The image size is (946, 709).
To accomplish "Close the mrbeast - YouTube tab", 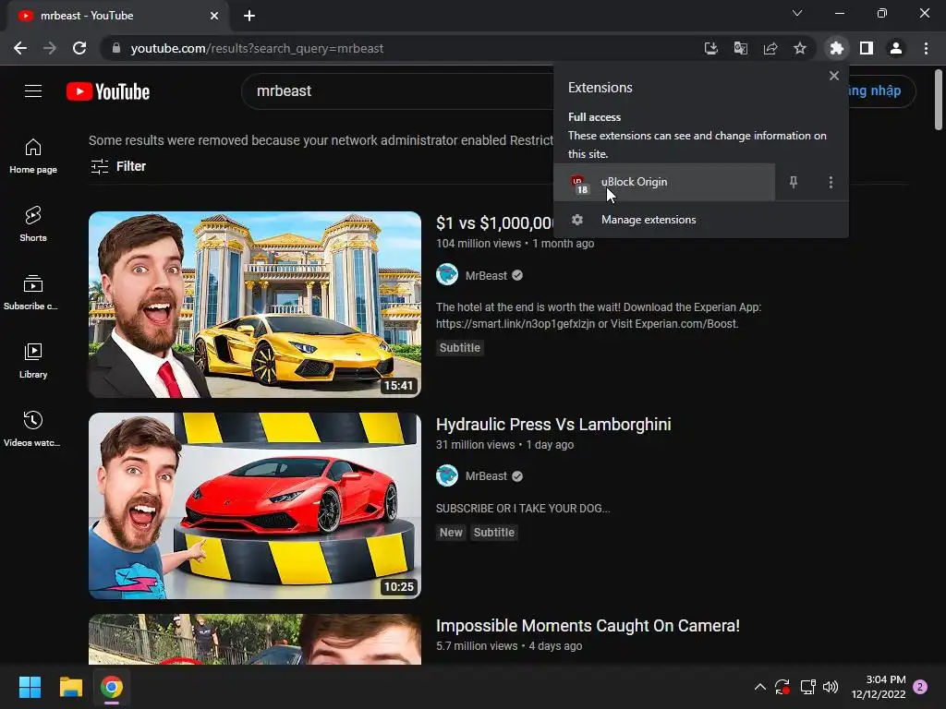I will tap(214, 16).
